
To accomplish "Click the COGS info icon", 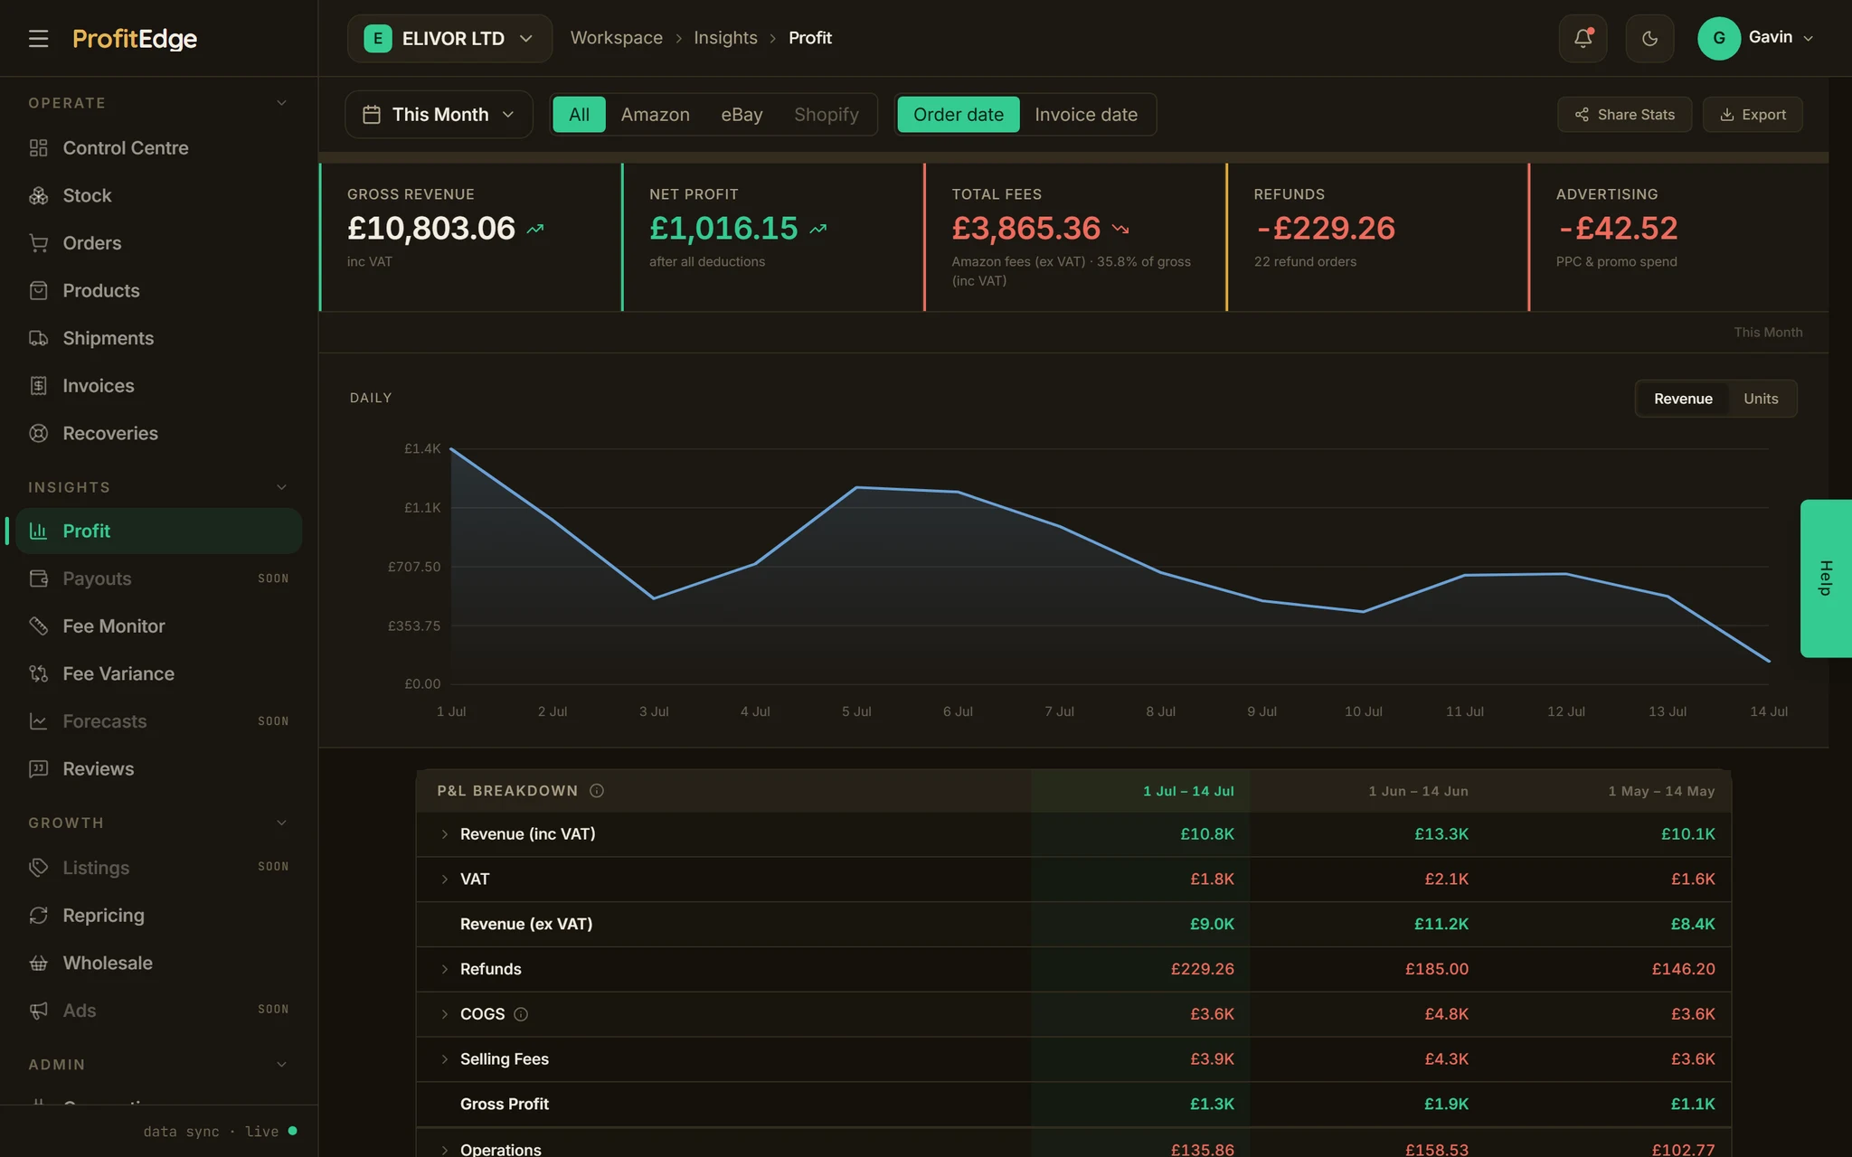I will (521, 1014).
